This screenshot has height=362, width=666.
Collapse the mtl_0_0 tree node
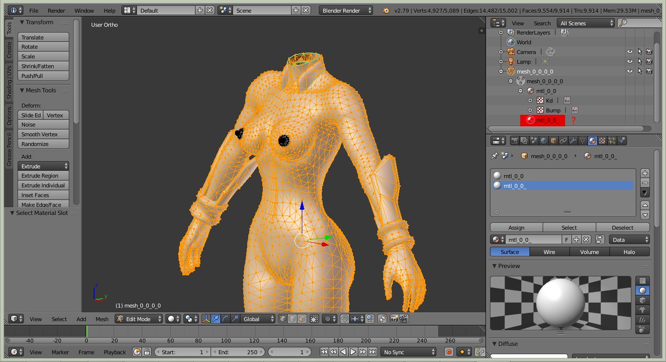click(x=520, y=91)
